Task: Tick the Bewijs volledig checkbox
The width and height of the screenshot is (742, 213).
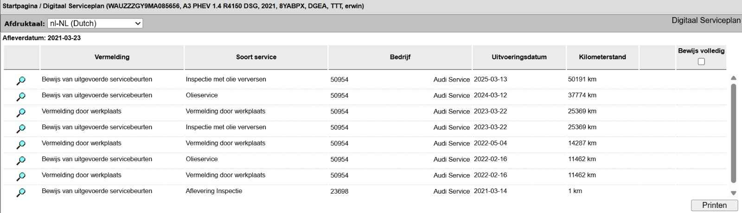Action: click(701, 62)
